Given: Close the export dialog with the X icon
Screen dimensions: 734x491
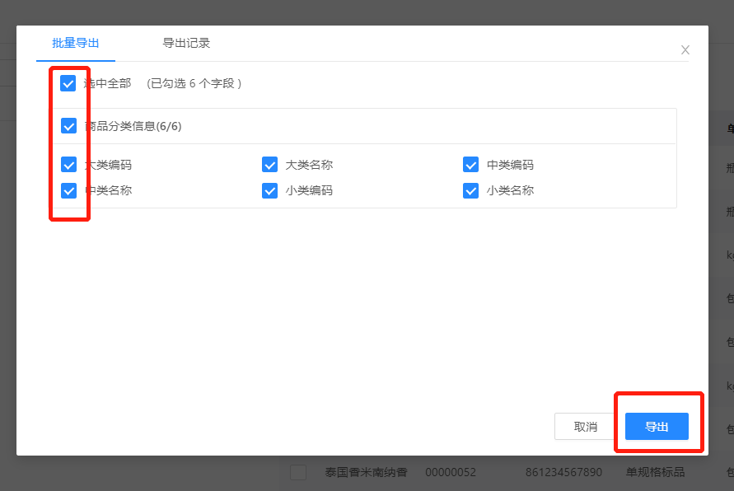Looking at the screenshot, I should tap(685, 50).
